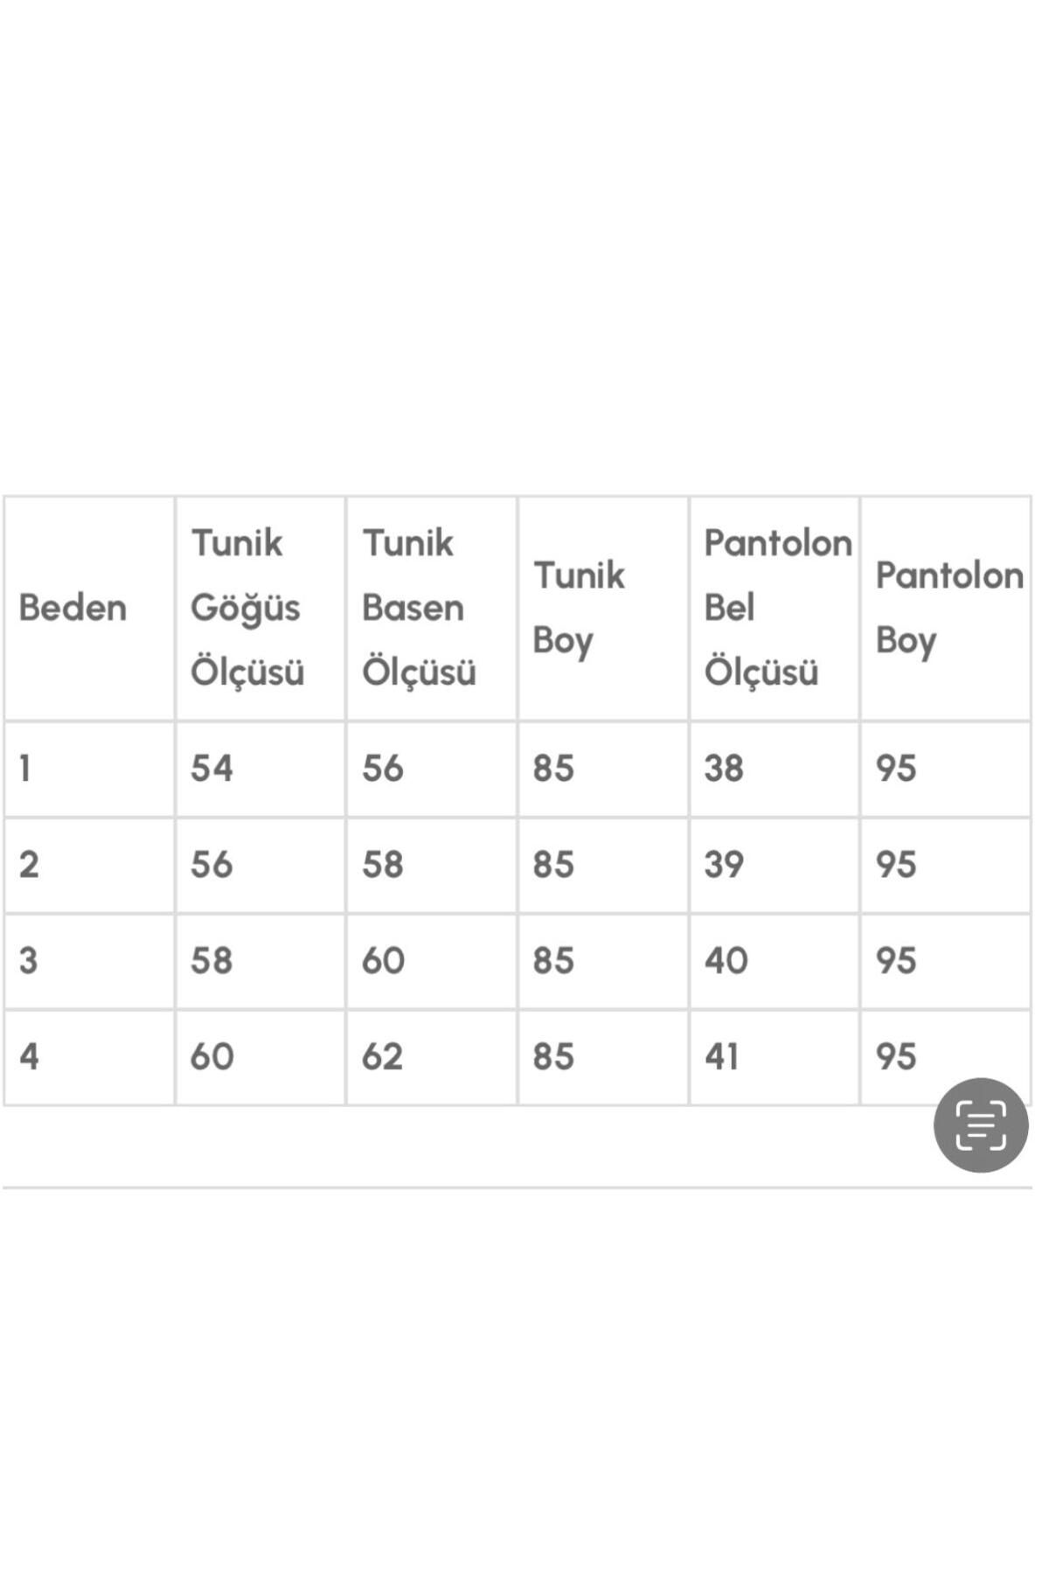Select the Tunik Basen Ölçüsü header
The width and height of the screenshot is (1049, 1574).
pyautogui.click(x=419, y=608)
